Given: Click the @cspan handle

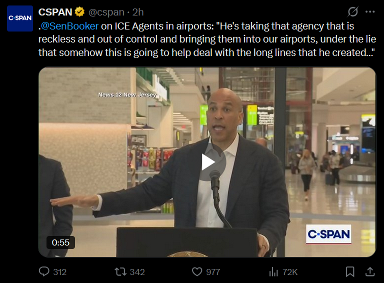Looking at the screenshot, I should pyautogui.click(x=106, y=12).
